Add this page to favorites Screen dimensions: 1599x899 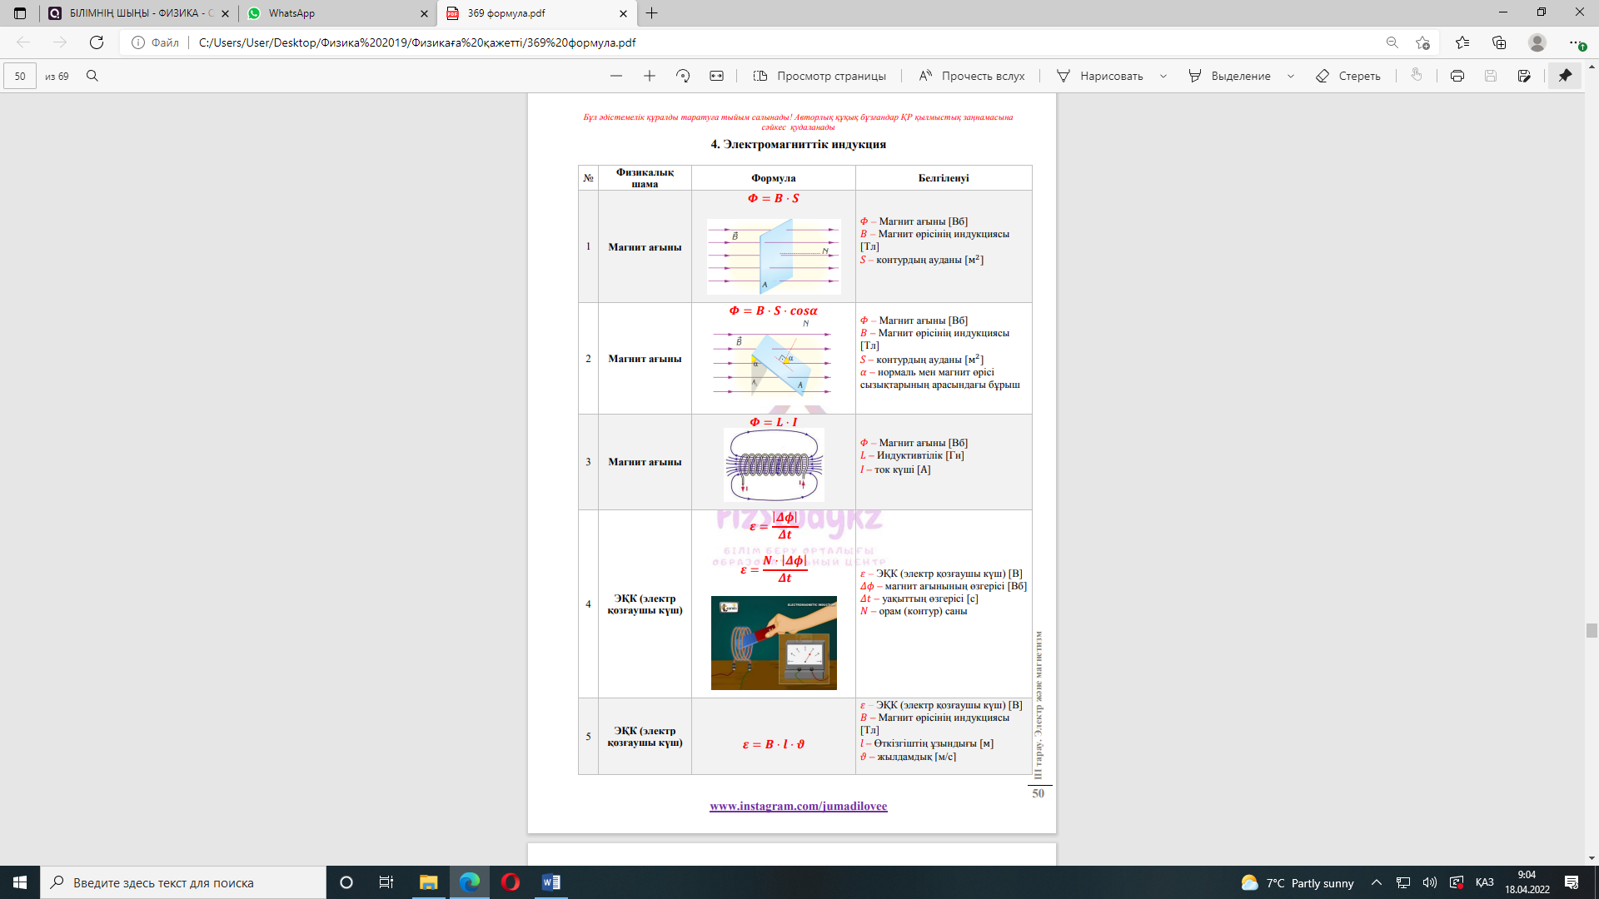coord(1422,42)
